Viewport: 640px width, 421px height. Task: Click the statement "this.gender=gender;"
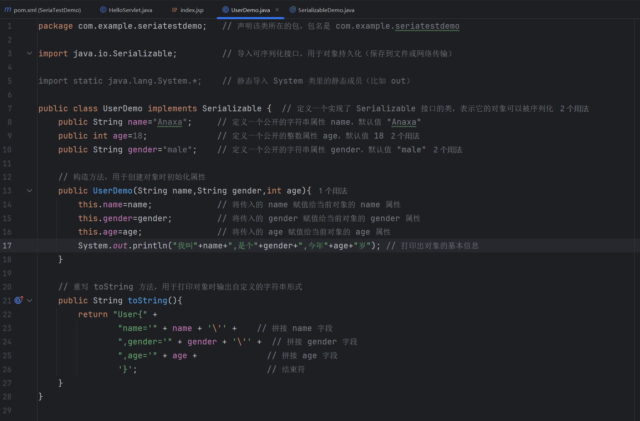click(x=125, y=218)
